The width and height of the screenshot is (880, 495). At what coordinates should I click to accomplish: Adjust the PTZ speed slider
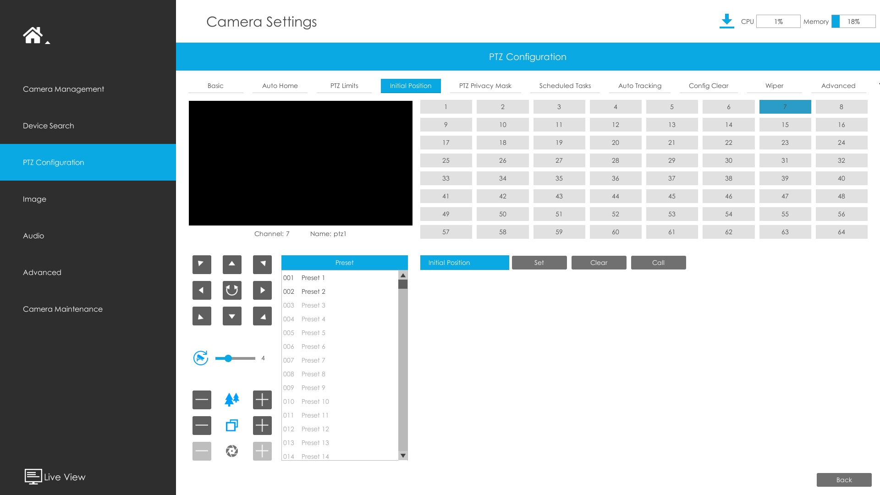[228, 358]
